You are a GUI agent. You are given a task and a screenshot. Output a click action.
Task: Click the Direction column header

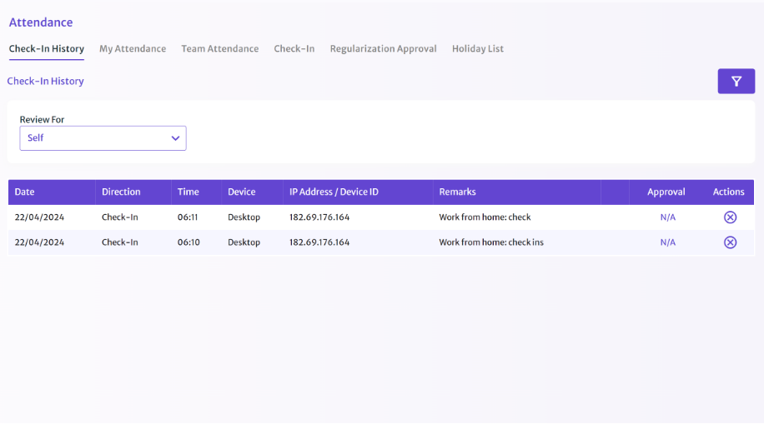[x=121, y=192]
